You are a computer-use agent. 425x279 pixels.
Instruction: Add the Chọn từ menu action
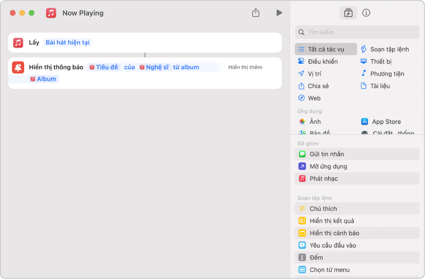pos(357,270)
